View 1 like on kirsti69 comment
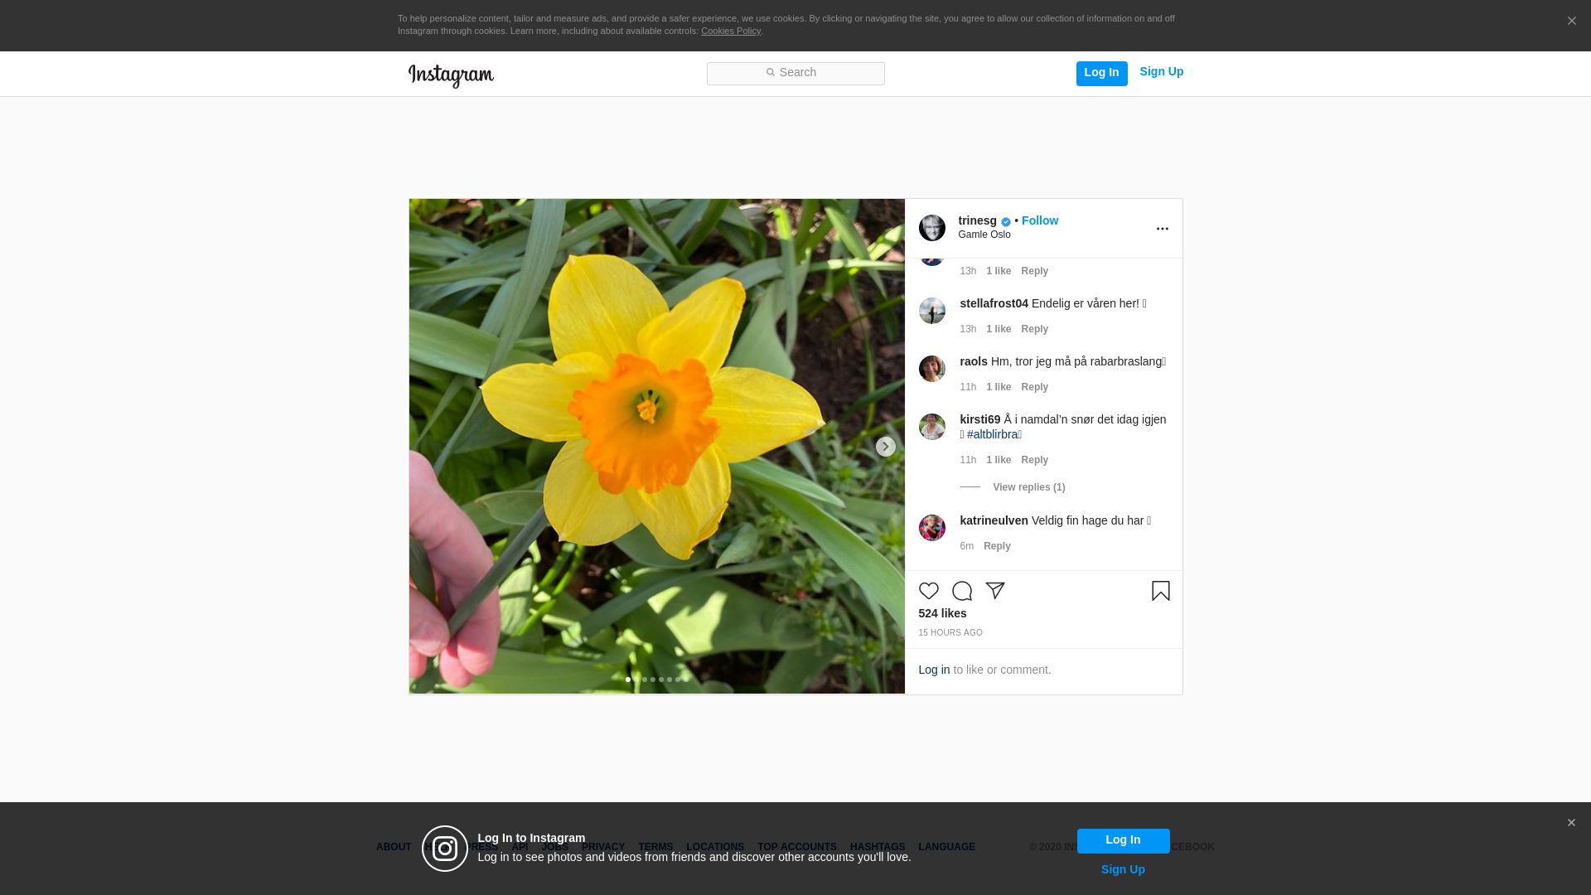 pyautogui.click(x=999, y=460)
